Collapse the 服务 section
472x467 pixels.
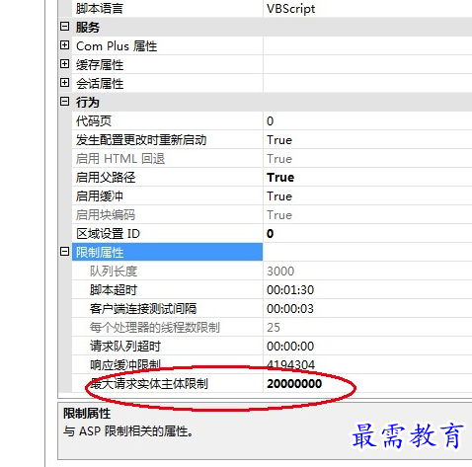[x=65, y=27]
